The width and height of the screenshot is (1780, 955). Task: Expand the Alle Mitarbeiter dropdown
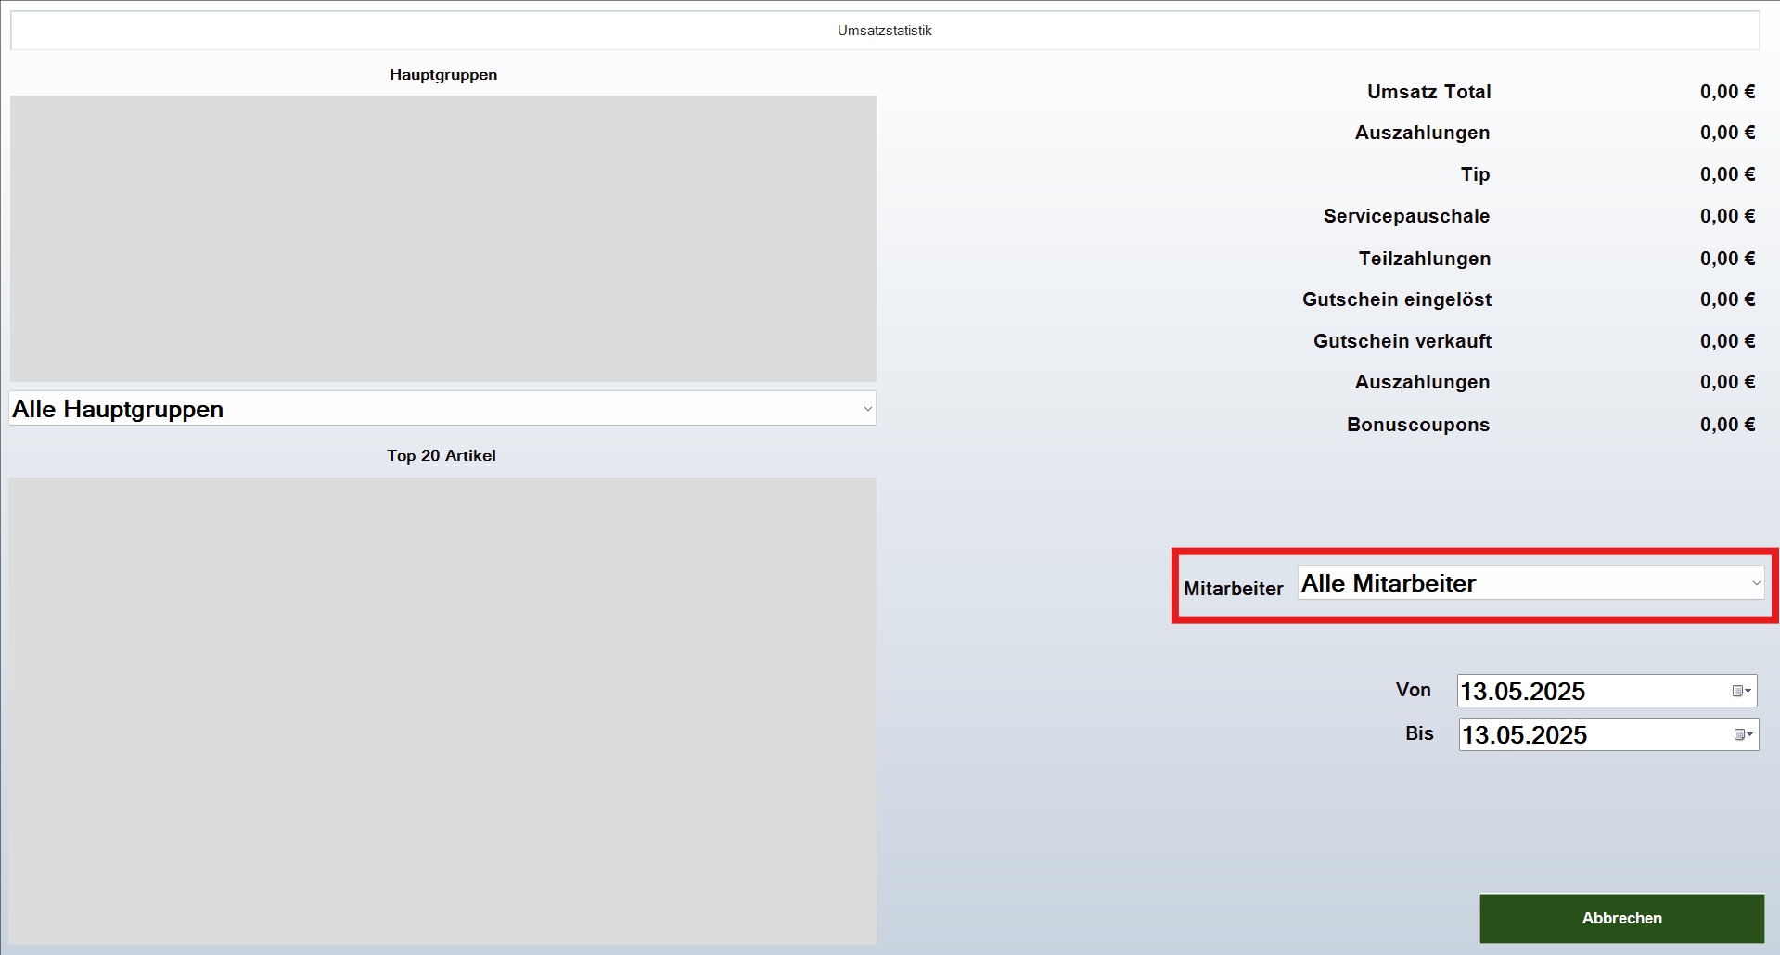click(1755, 583)
